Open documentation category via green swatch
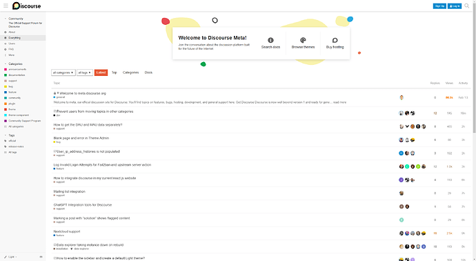 (5, 75)
